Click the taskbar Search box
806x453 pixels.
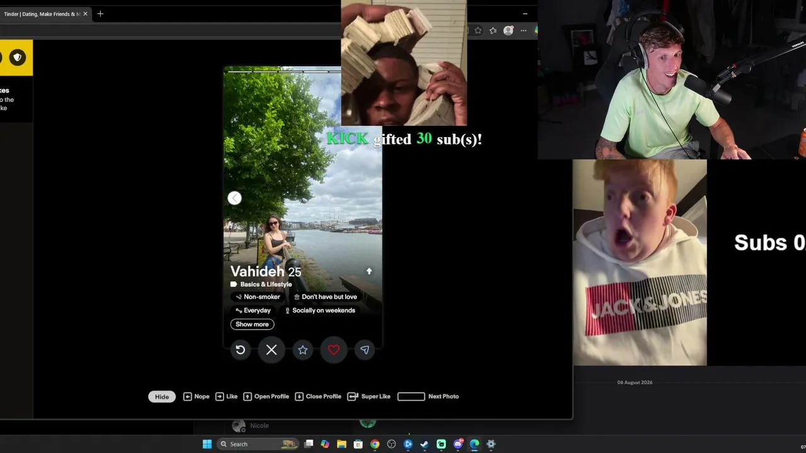258,444
